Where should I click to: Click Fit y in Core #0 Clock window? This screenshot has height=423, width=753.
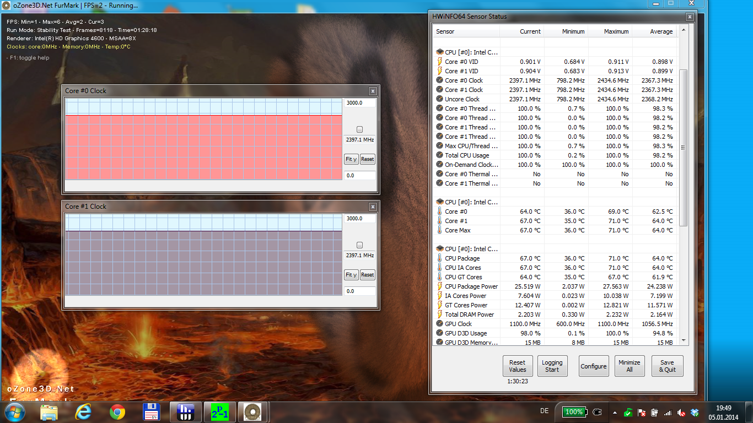[x=351, y=159]
